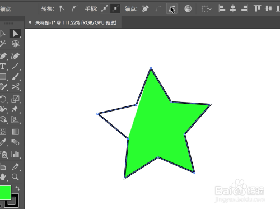
Task: Select the Symbol Sprayer tool
Action: pyautogui.click(x=4, y=155)
